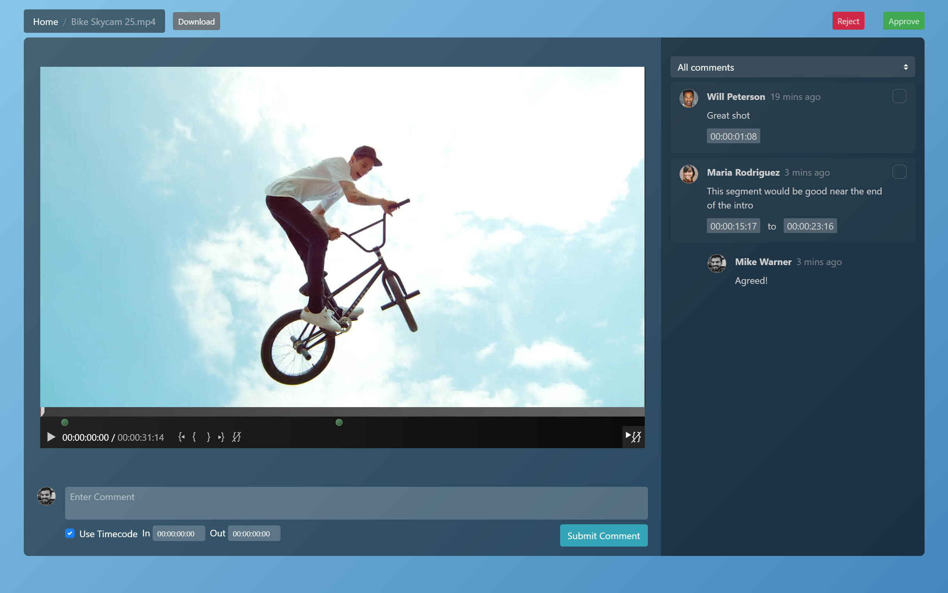948x593 pixels.
Task: Select the Bike Skycam 25.mp4 breadcrumb label
Action: [x=113, y=21]
